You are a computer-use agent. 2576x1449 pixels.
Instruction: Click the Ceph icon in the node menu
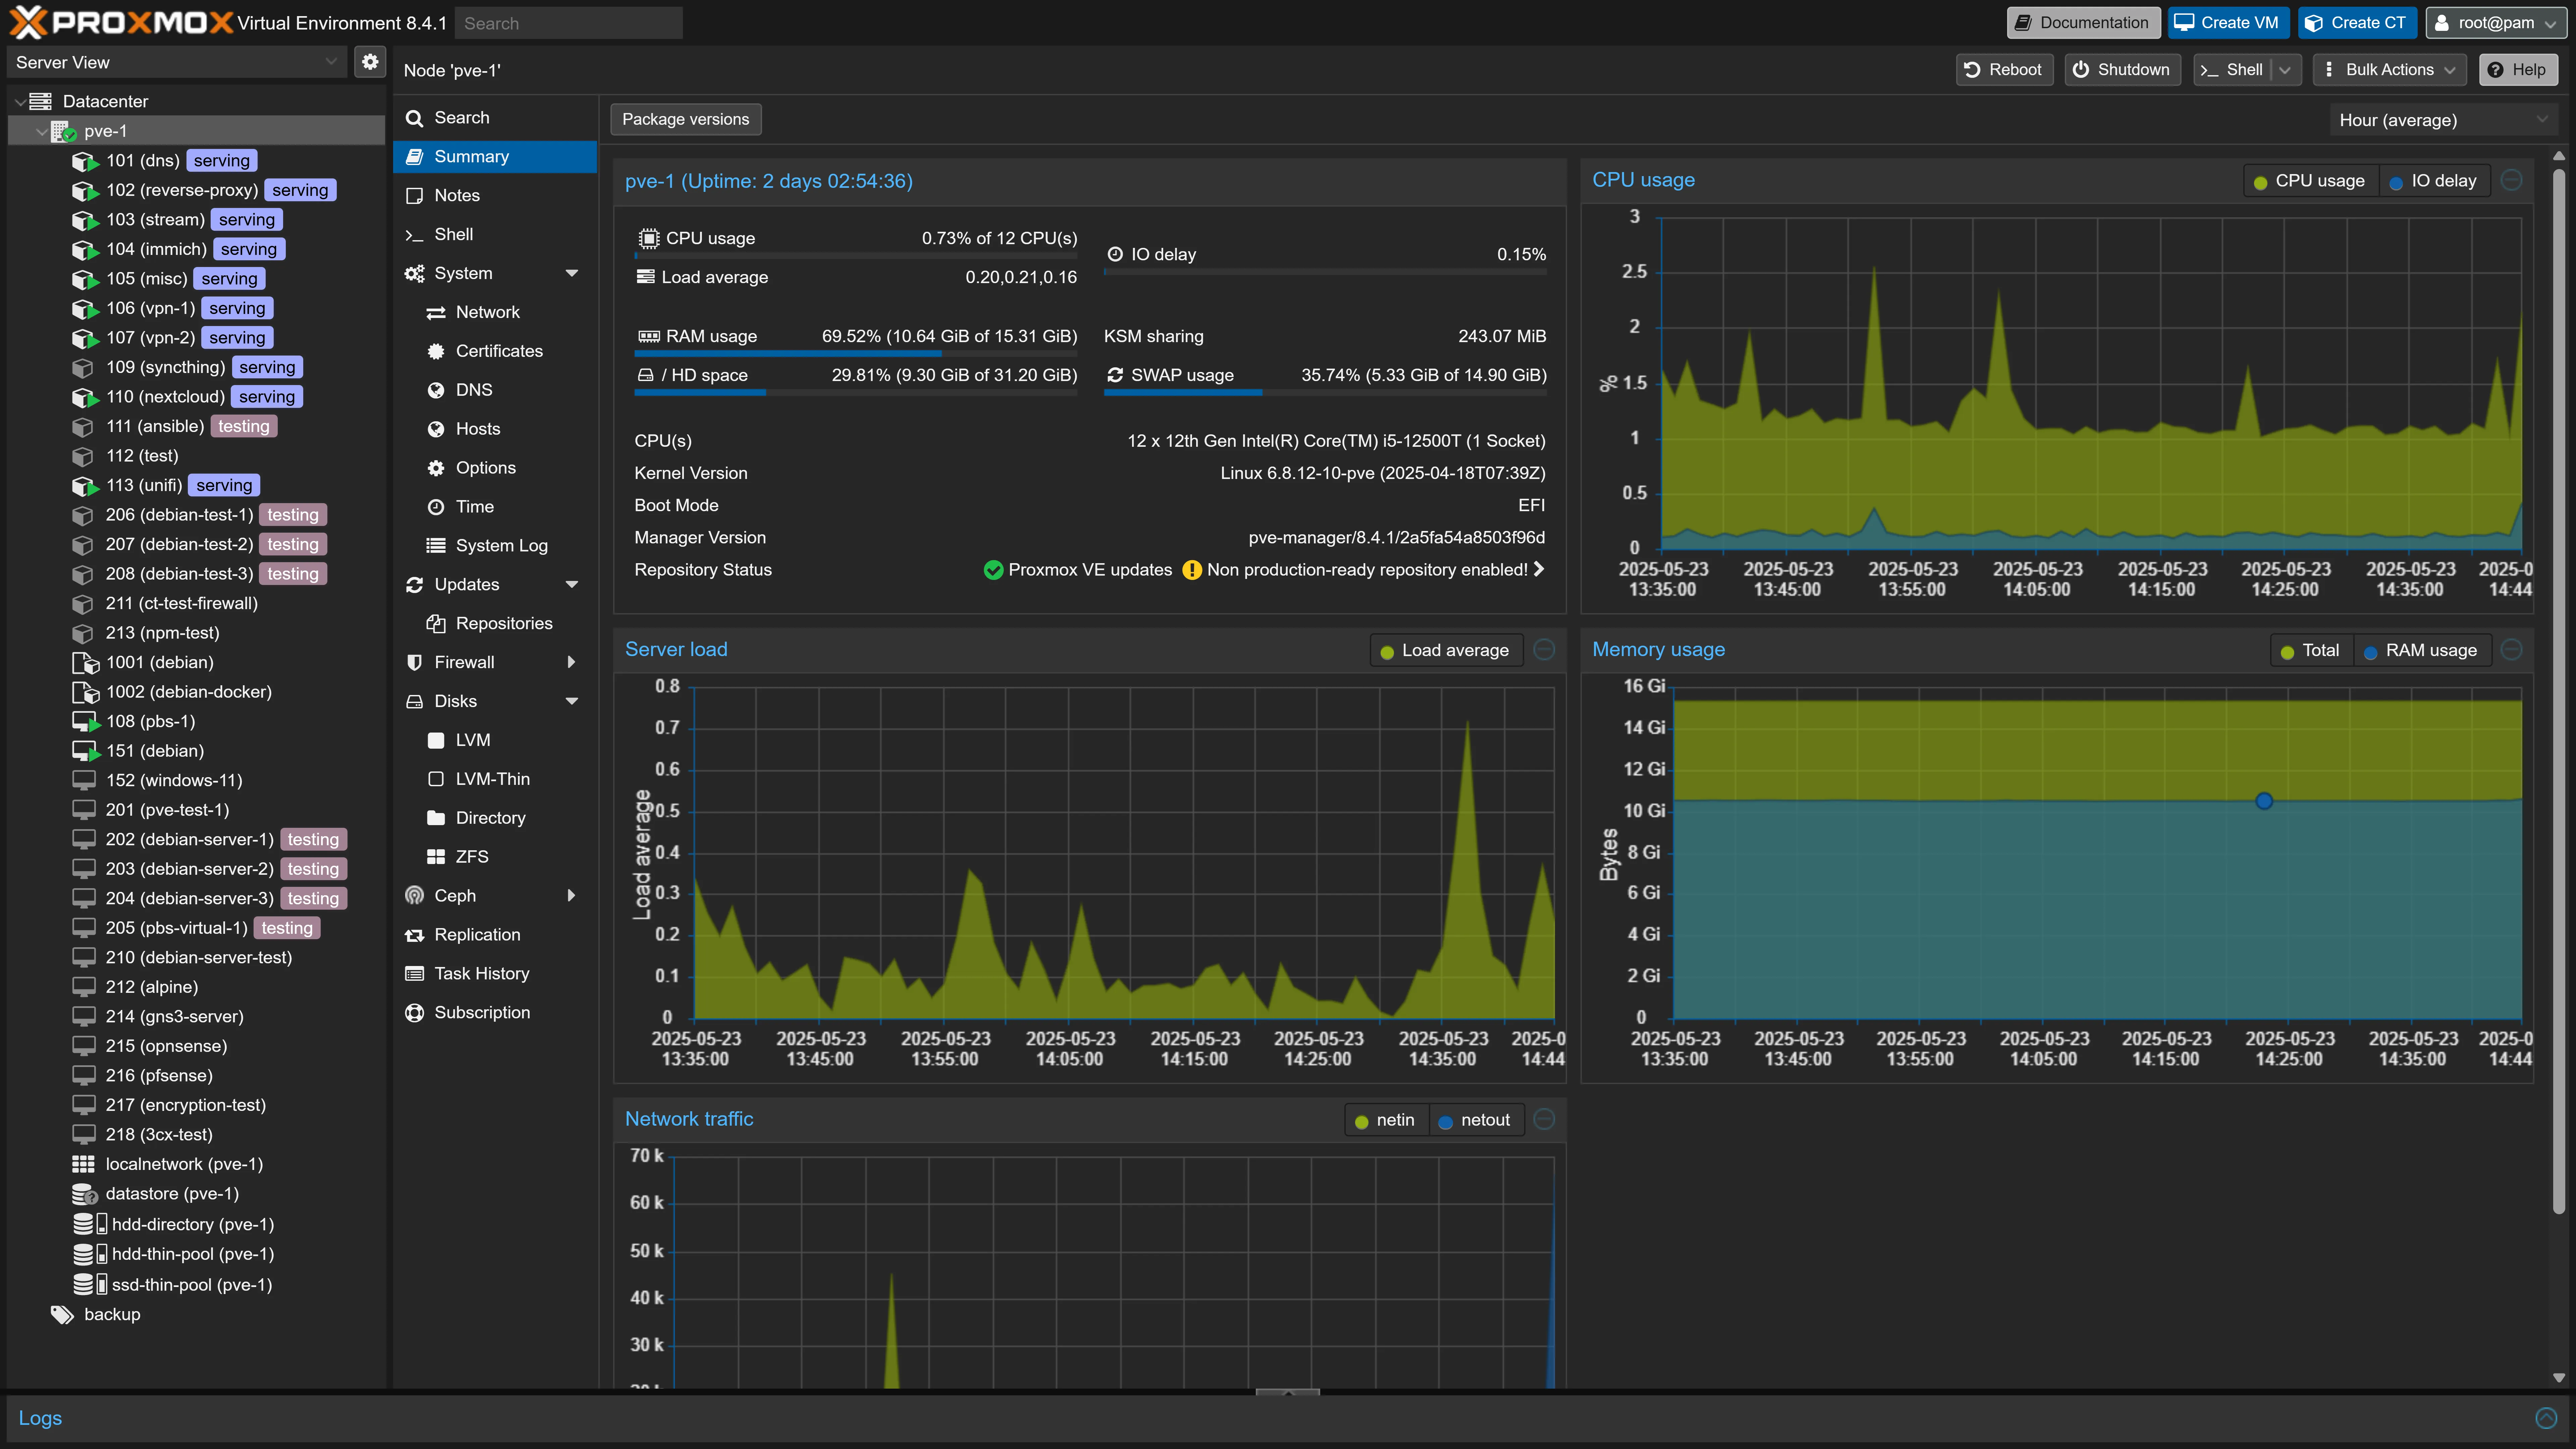(x=414, y=895)
